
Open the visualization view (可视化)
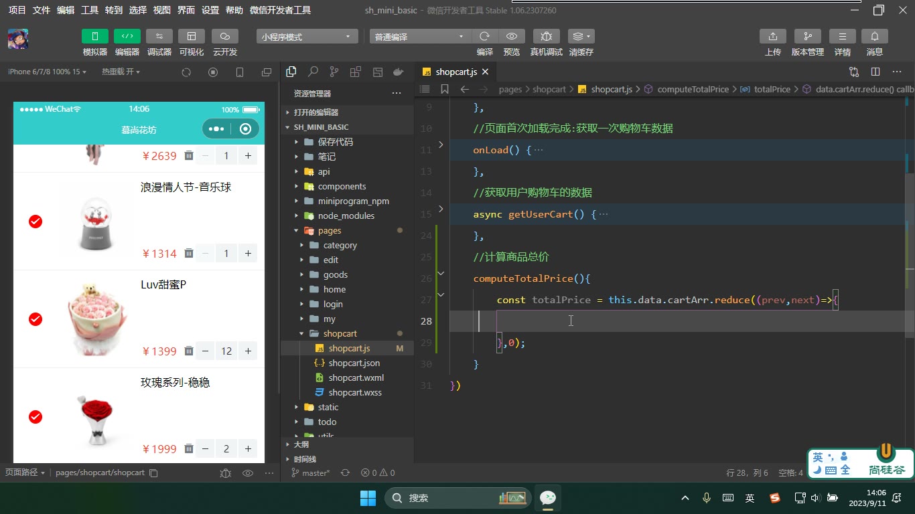[192, 36]
